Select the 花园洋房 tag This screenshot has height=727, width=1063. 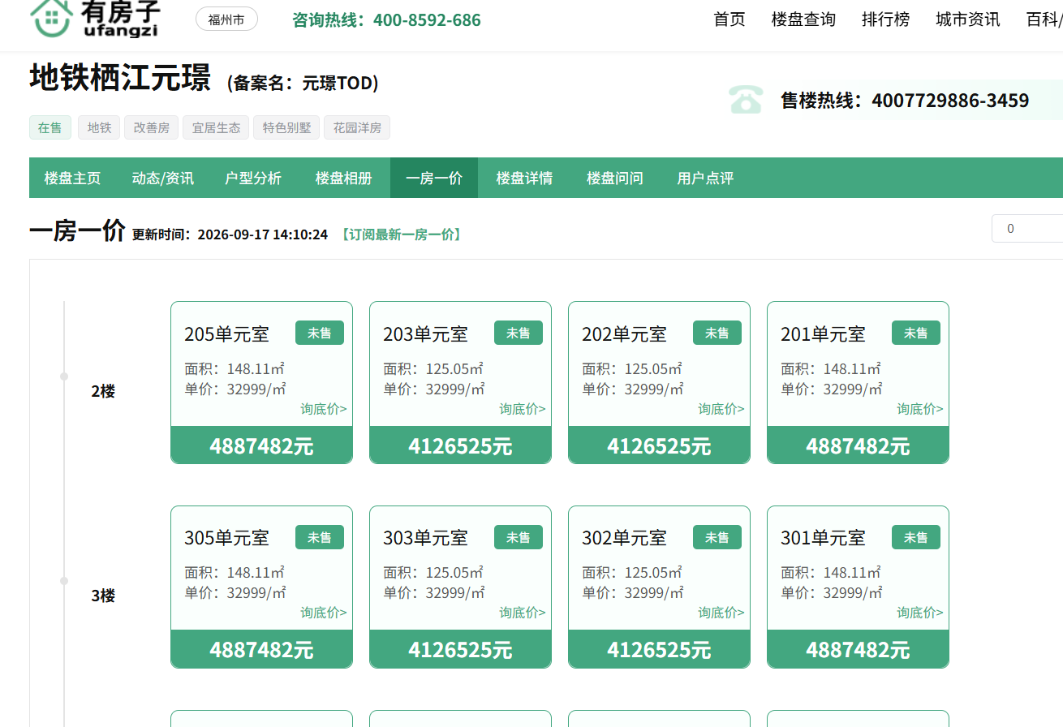pos(357,127)
